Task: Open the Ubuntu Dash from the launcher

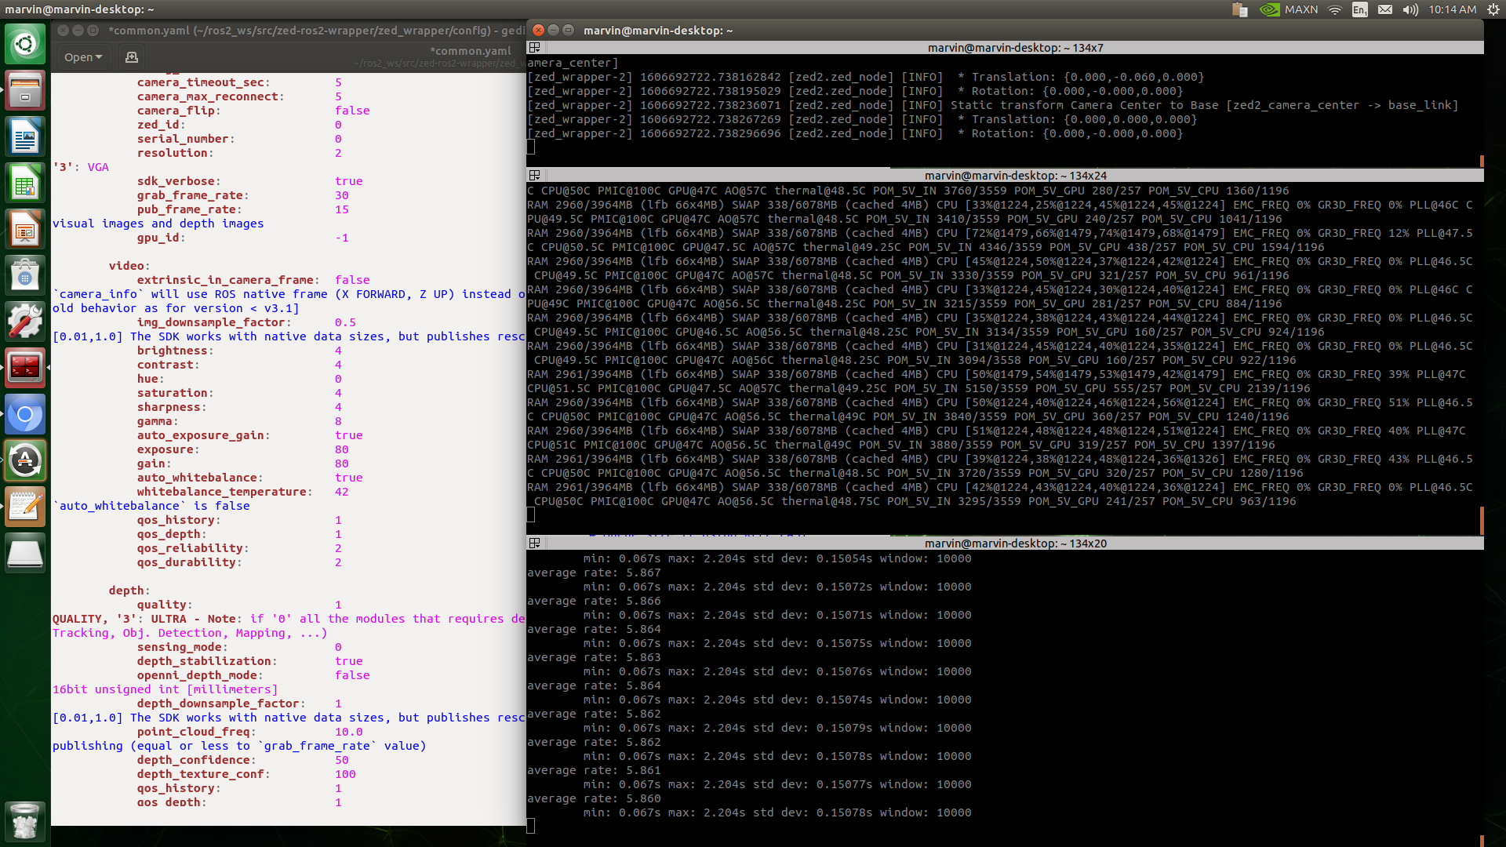Action: 25,45
